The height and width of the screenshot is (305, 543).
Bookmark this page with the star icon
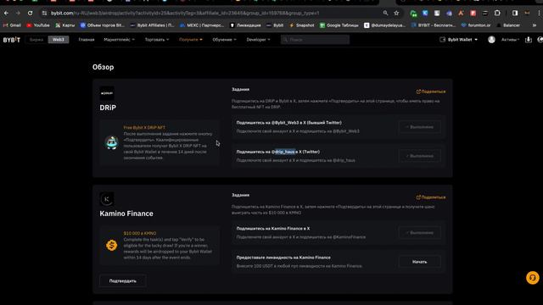coord(396,14)
